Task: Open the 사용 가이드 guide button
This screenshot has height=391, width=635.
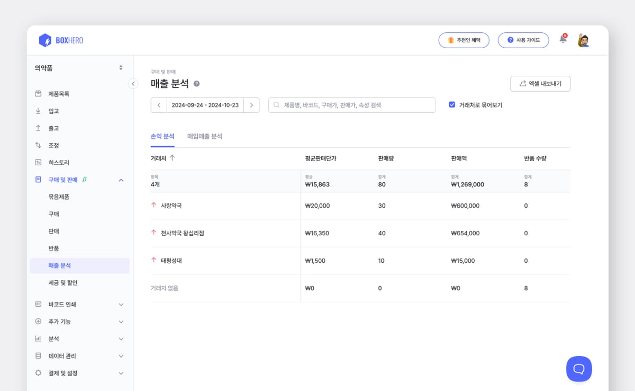Action: 523,40
